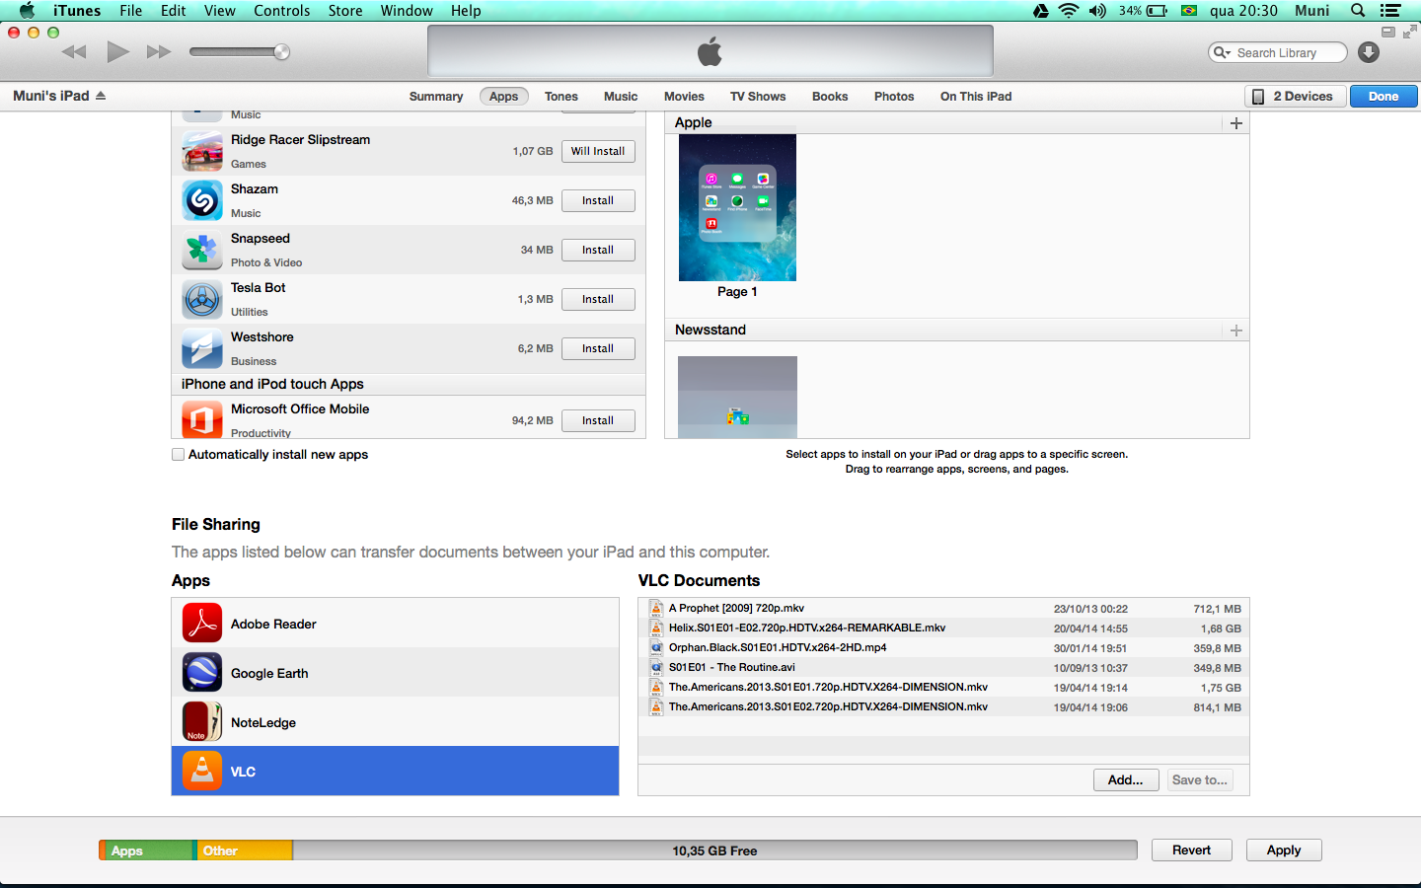The width and height of the screenshot is (1421, 888).
Task: Select VLC in File Sharing apps
Action: coord(395,772)
